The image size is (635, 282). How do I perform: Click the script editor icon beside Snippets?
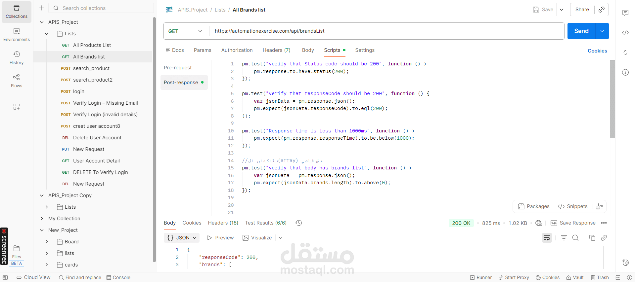click(600, 207)
